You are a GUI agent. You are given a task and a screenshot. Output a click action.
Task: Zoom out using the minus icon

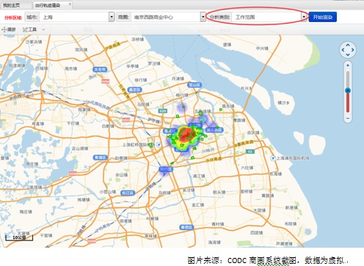tap(348, 119)
